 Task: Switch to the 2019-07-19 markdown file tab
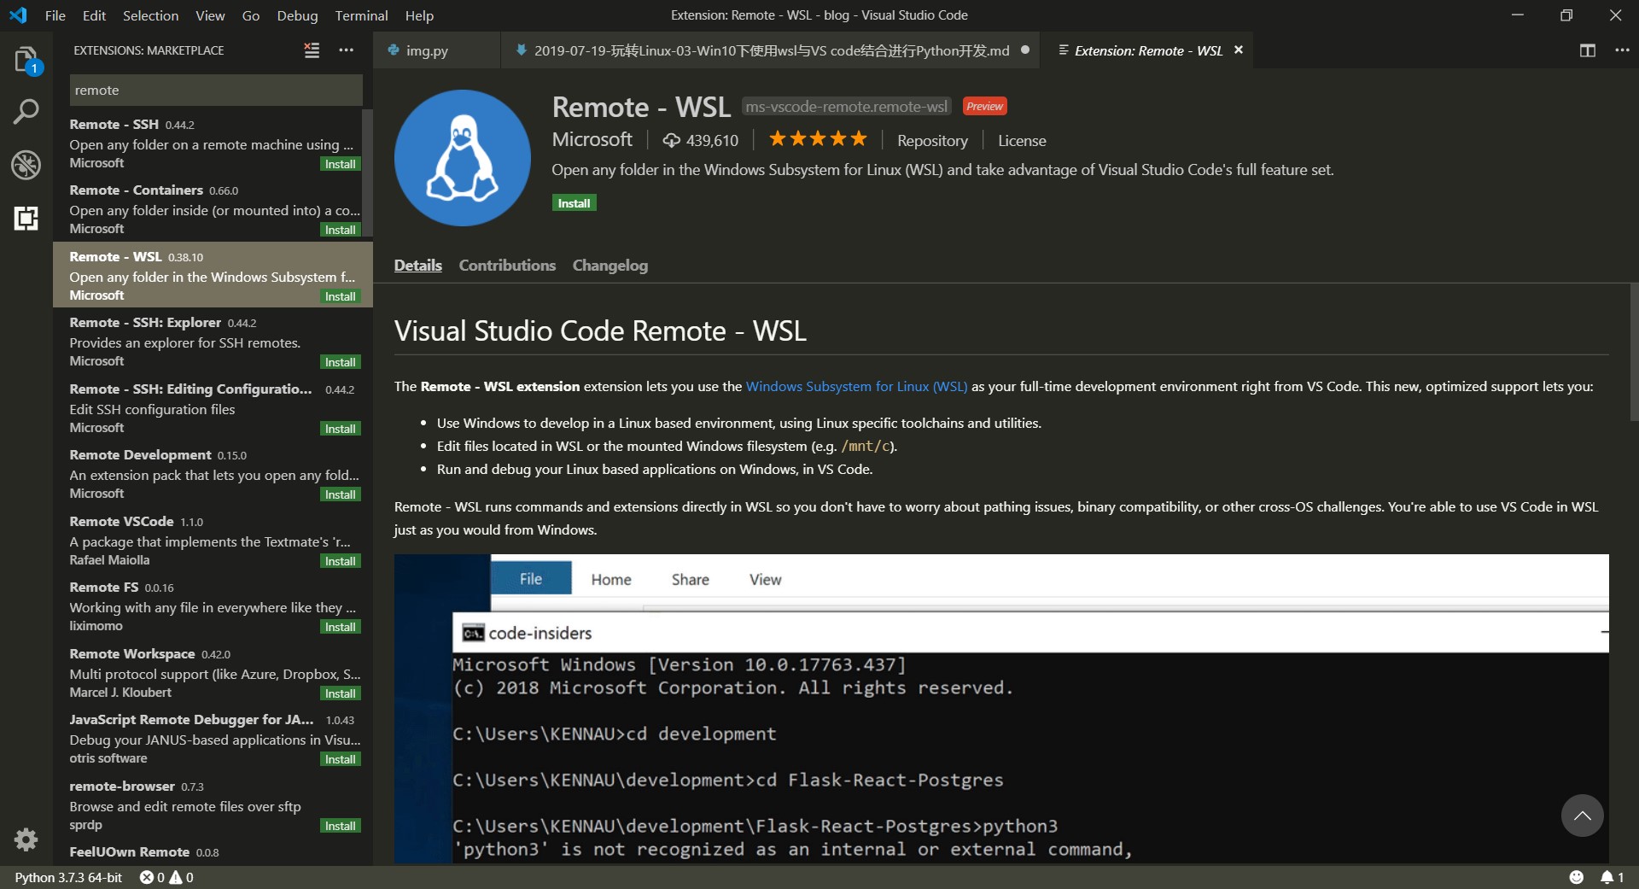point(771,50)
